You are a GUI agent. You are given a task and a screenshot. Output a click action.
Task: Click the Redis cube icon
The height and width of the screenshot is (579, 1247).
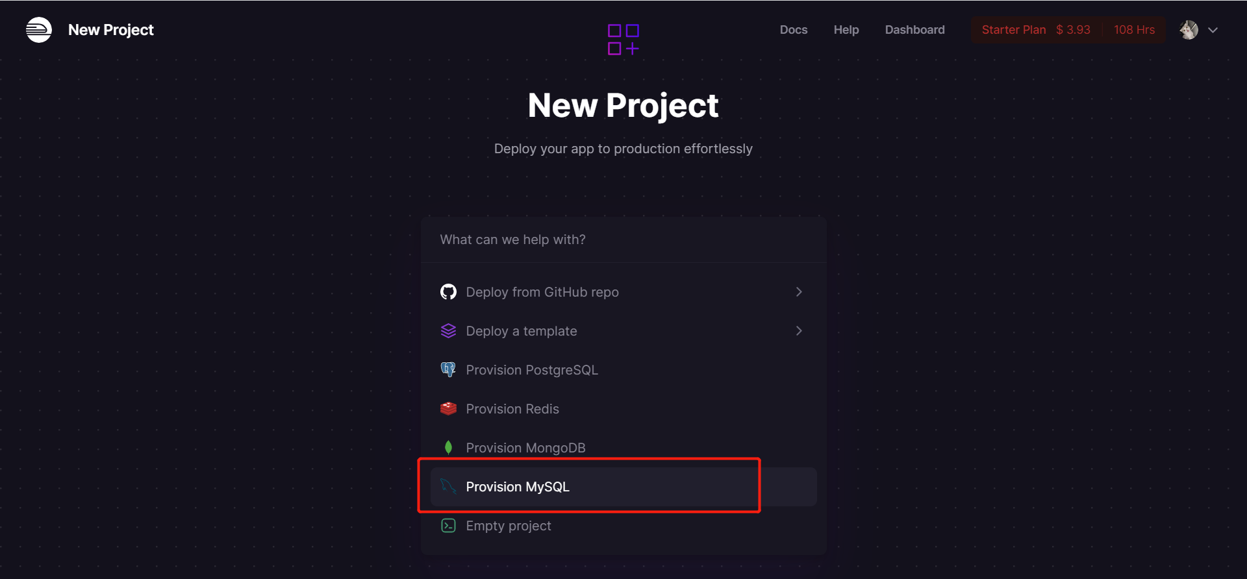[x=448, y=408]
